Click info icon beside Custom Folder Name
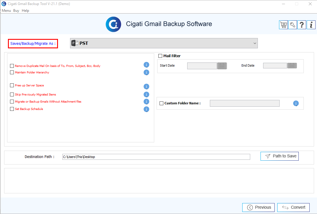 296,103
